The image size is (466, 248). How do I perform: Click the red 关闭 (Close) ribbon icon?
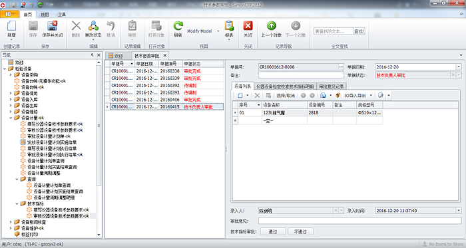coord(248,26)
